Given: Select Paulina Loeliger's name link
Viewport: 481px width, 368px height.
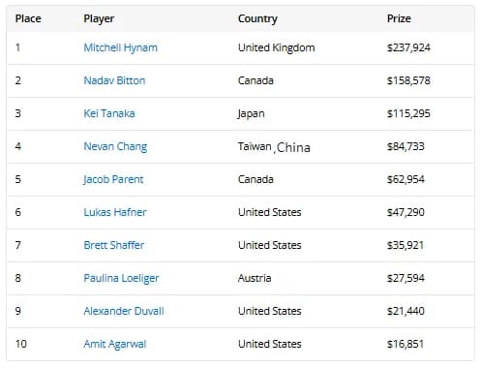Looking at the screenshot, I should point(121,279).
